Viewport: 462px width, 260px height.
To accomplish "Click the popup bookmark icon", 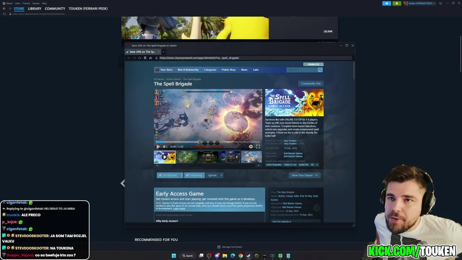I will (145, 58).
